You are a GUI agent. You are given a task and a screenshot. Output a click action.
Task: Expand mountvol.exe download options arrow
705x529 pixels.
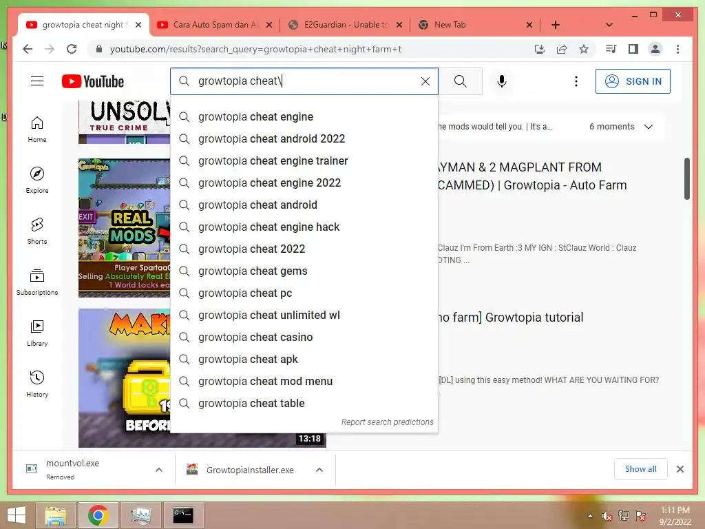click(159, 470)
